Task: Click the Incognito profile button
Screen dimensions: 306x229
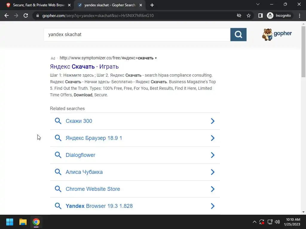Action: (x=279, y=16)
